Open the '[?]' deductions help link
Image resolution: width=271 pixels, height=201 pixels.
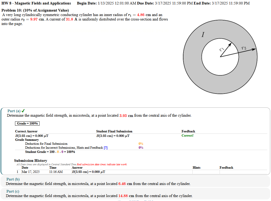click(x=105, y=148)
